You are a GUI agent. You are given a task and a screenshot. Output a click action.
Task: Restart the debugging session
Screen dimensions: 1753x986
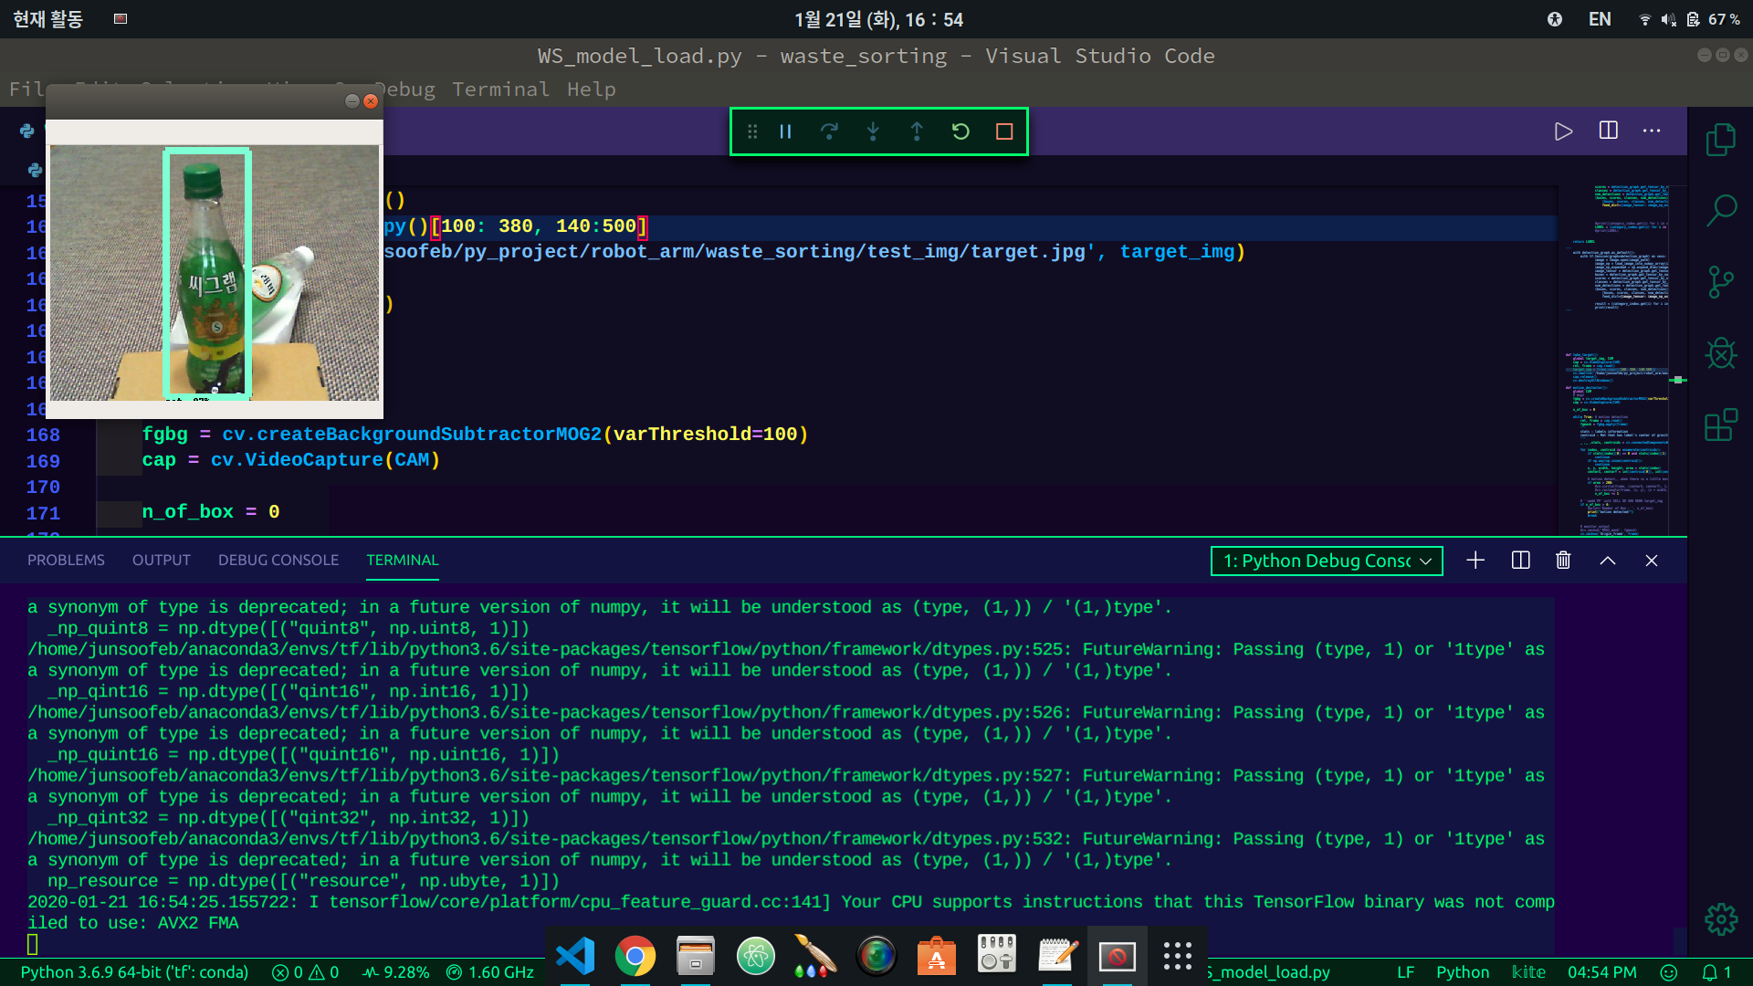pyautogui.click(x=960, y=131)
